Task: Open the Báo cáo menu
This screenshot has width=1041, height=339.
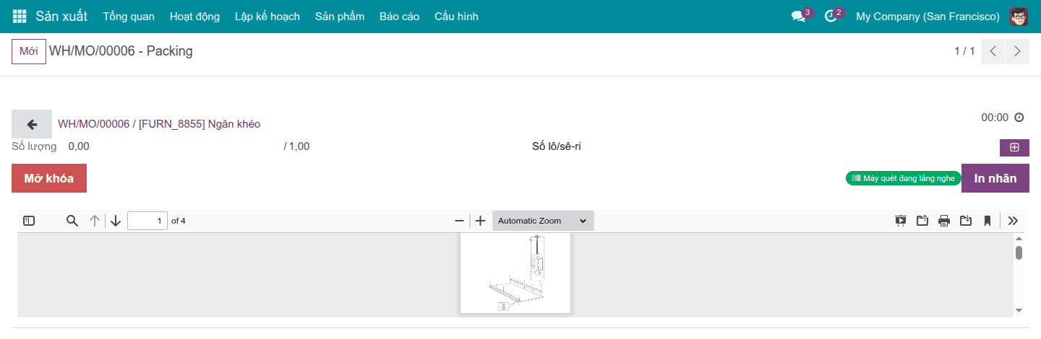Action: point(399,16)
